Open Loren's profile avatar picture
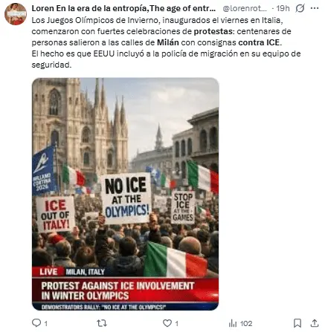The image size is (325, 332). pyautogui.click(x=16, y=14)
